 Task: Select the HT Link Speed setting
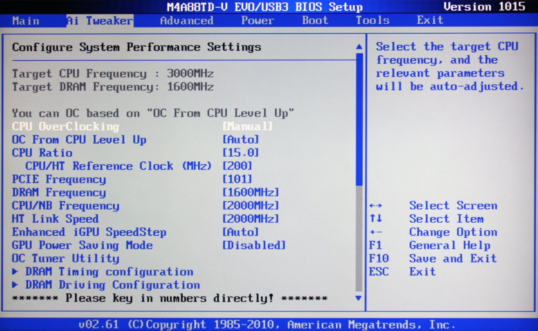click(55, 219)
